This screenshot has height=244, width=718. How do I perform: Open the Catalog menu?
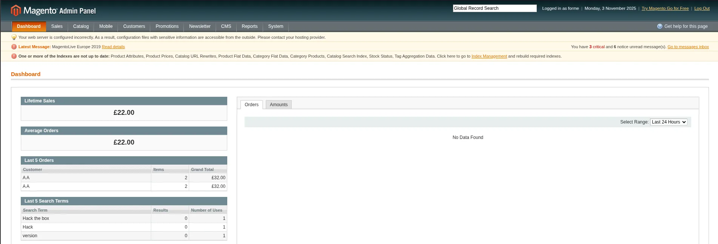(x=81, y=26)
